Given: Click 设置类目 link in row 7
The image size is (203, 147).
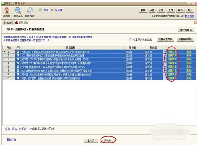Looking at the screenshot, I should click(172, 74).
